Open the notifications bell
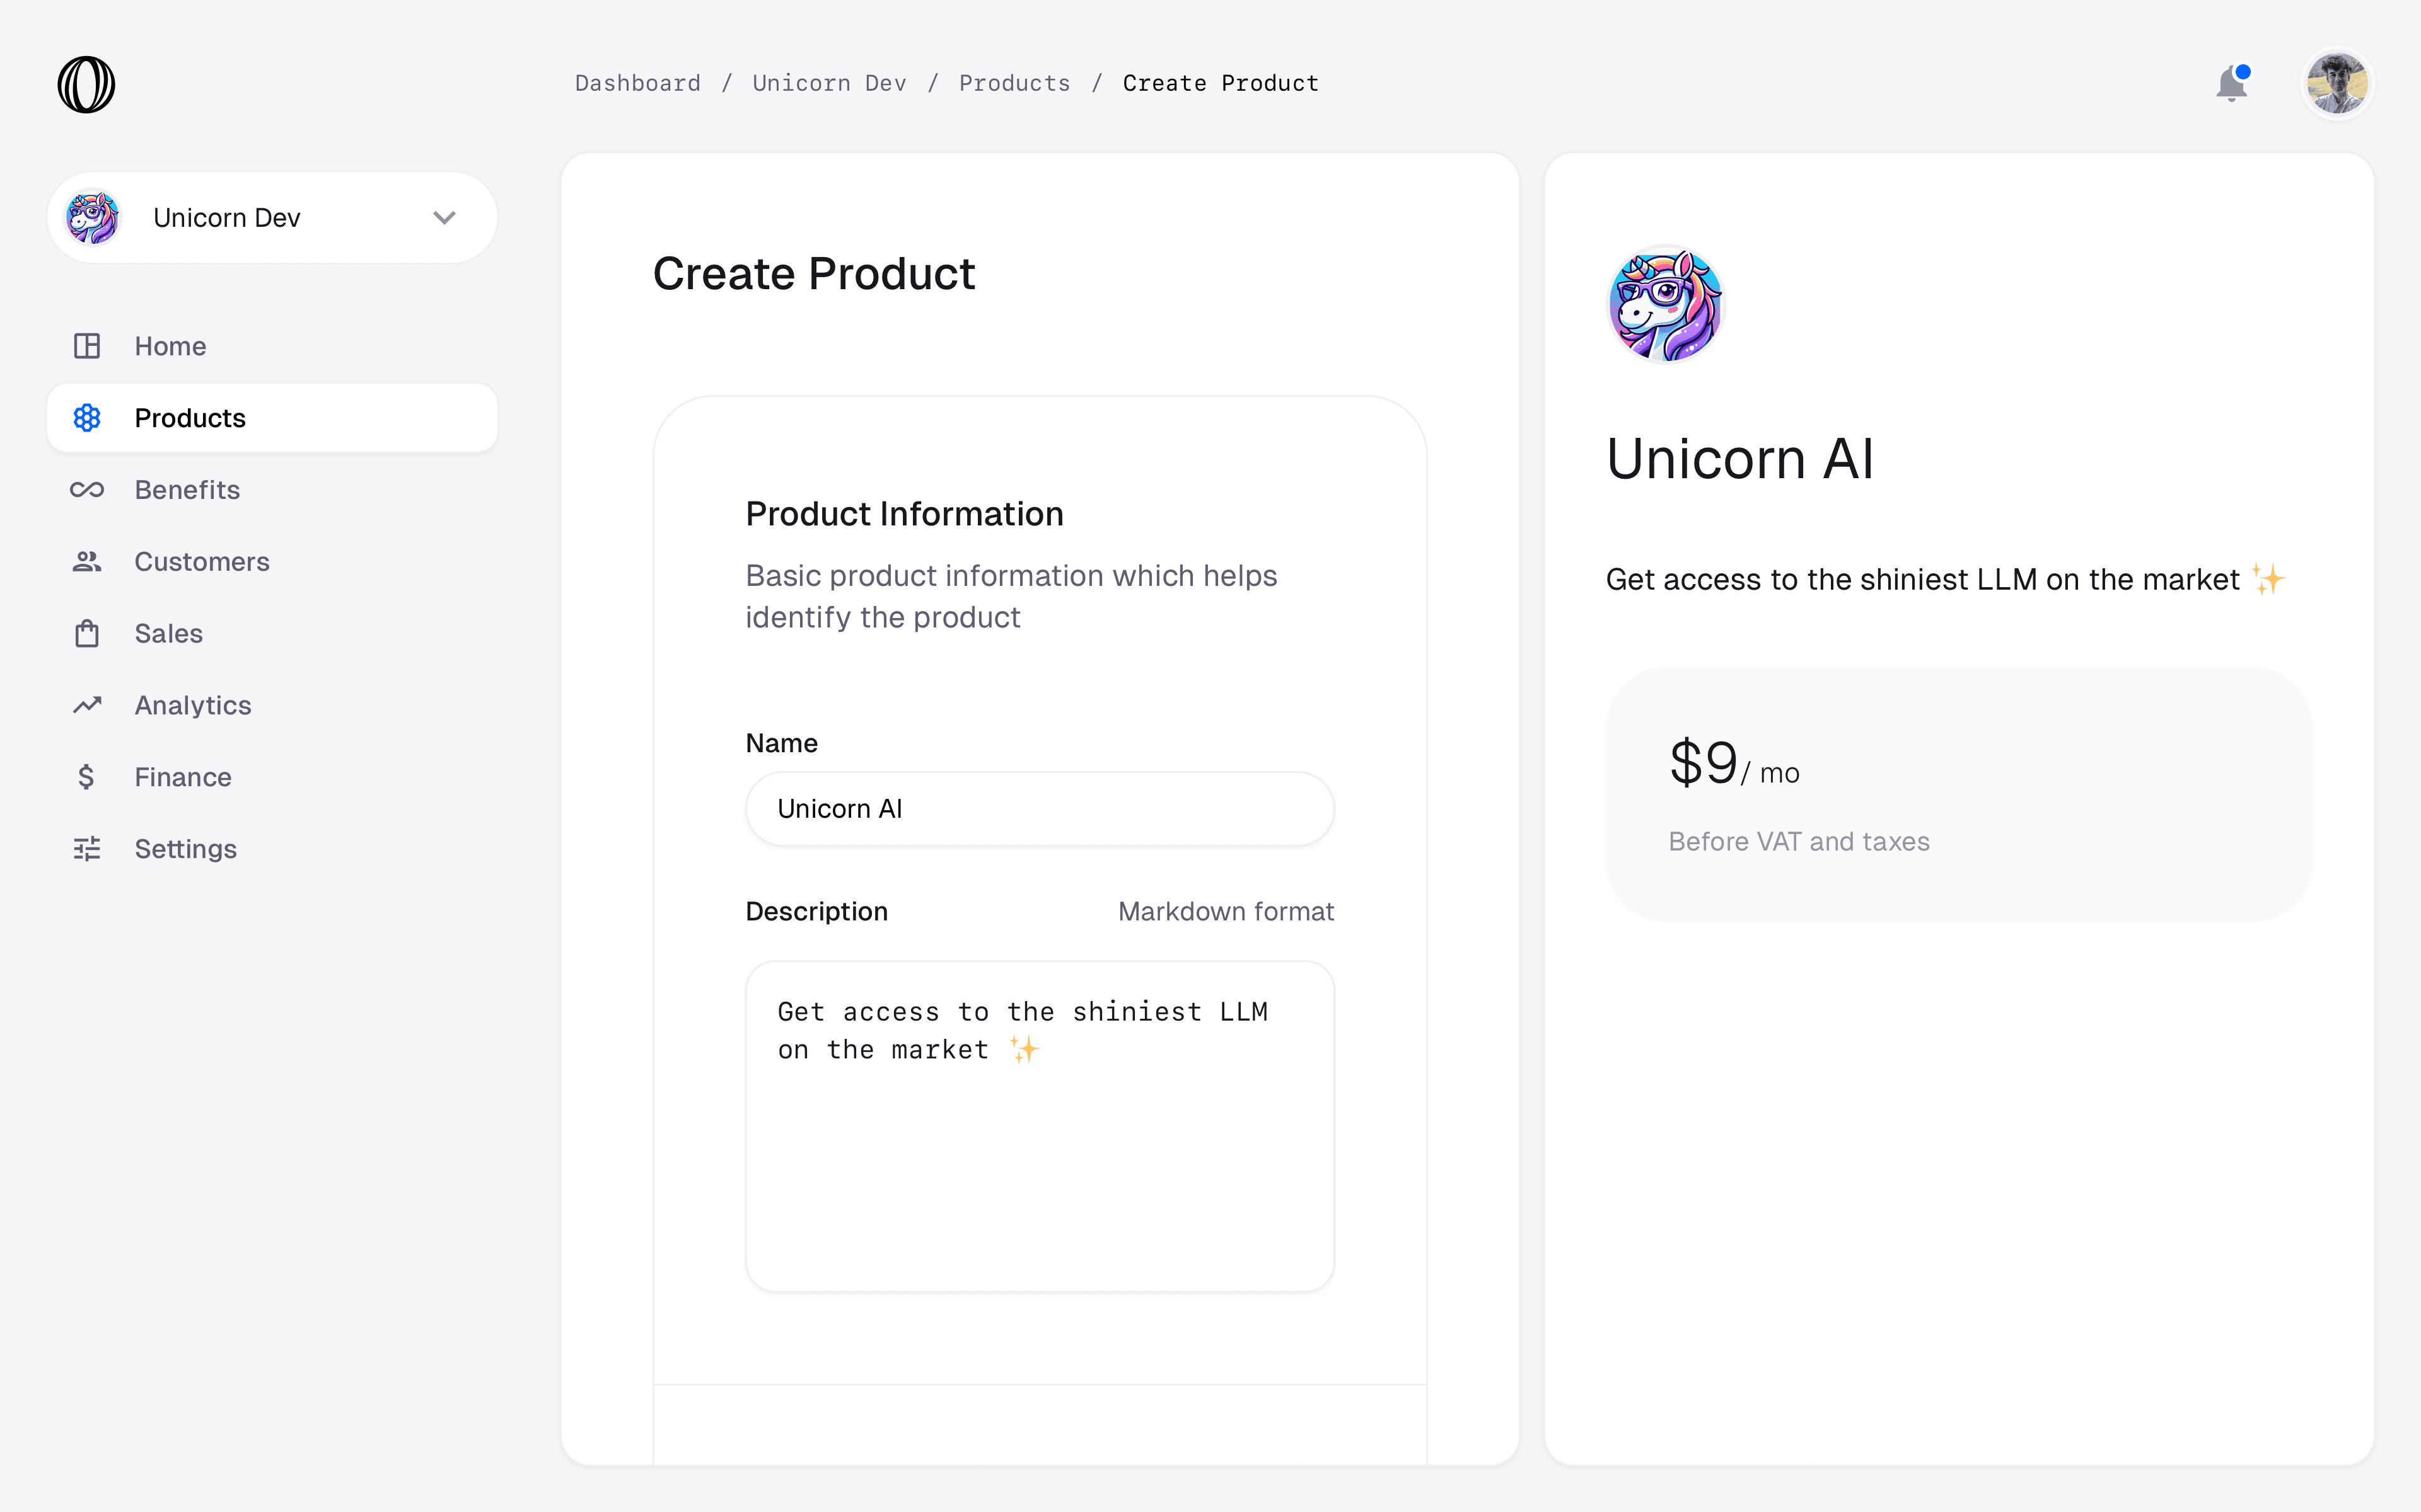The image size is (2421, 1512). tap(2231, 84)
